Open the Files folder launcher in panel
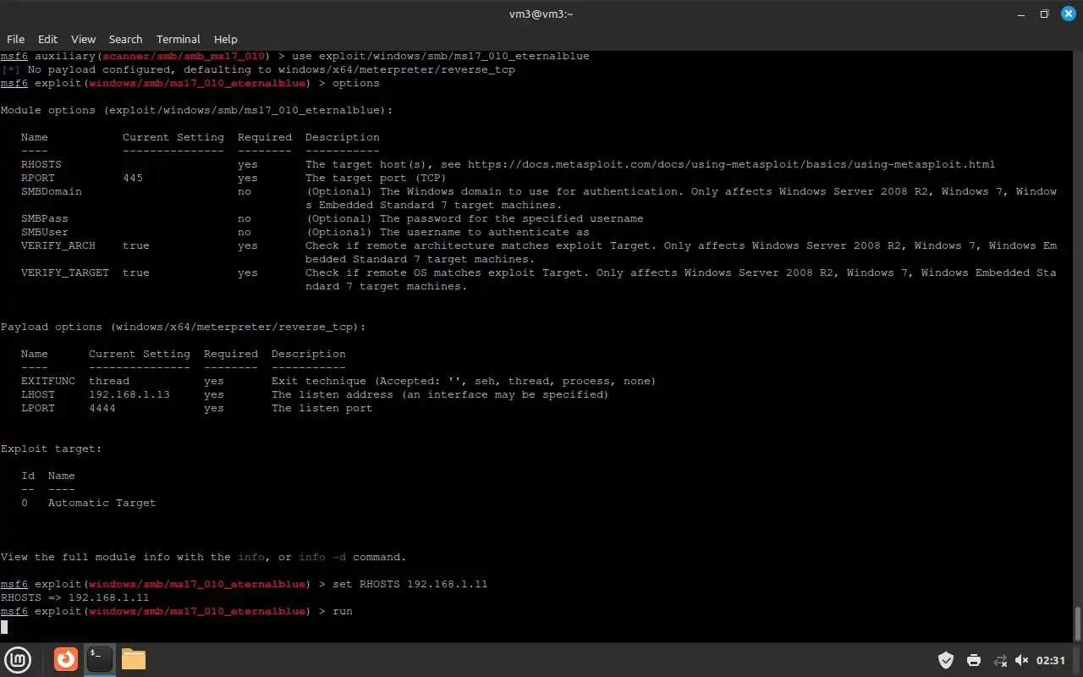This screenshot has height=677, width=1083. click(x=134, y=659)
